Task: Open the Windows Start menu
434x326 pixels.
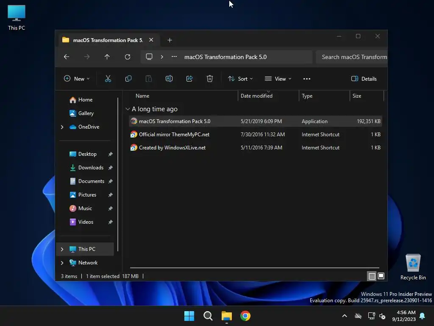Action: click(x=189, y=316)
